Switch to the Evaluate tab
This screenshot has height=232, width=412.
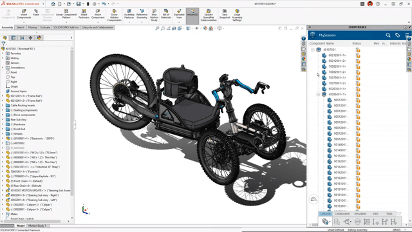45,27
